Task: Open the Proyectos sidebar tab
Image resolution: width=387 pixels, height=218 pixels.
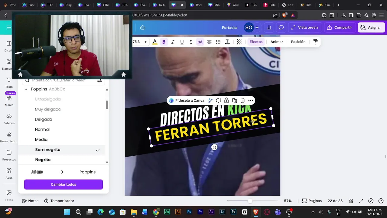Action: [9, 156]
